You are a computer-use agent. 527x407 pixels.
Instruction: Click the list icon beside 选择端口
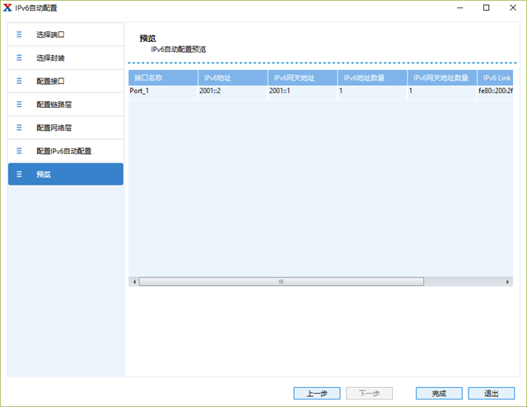(x=19, y=35)
